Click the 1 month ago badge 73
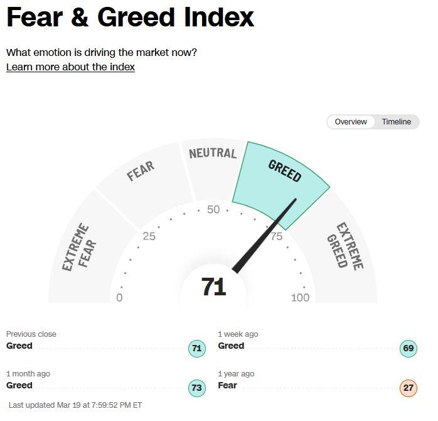Screen dimensions: 438x421 click(197, 388)
